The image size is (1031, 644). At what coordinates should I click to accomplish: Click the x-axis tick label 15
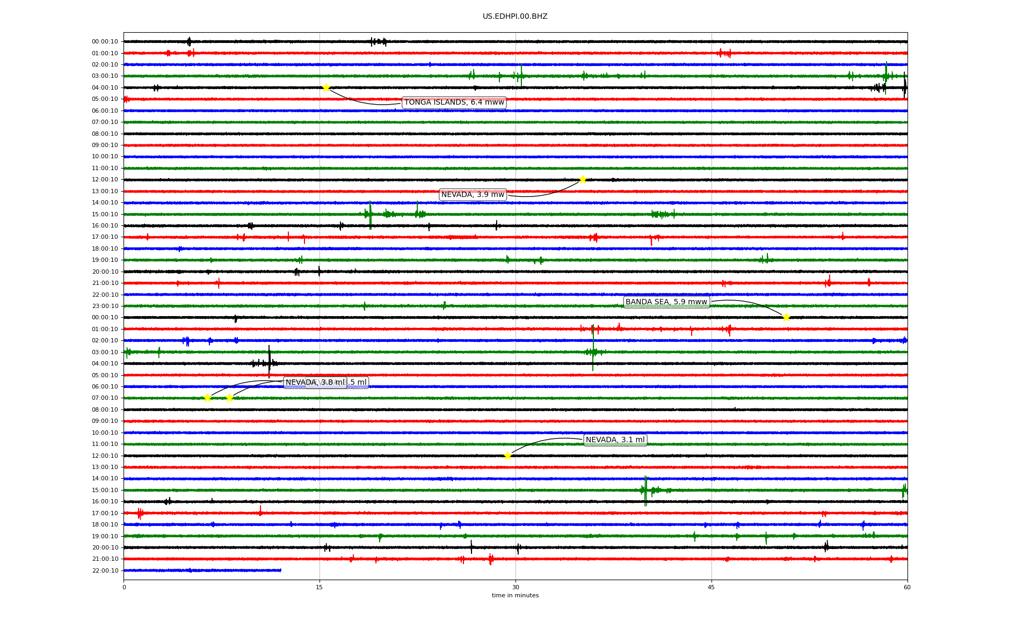320,587
